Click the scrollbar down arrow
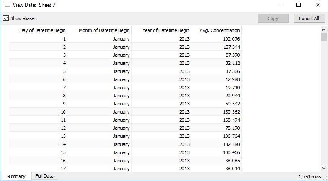The width and height of the screenshot is (328, 181). [x=324, y=168]
